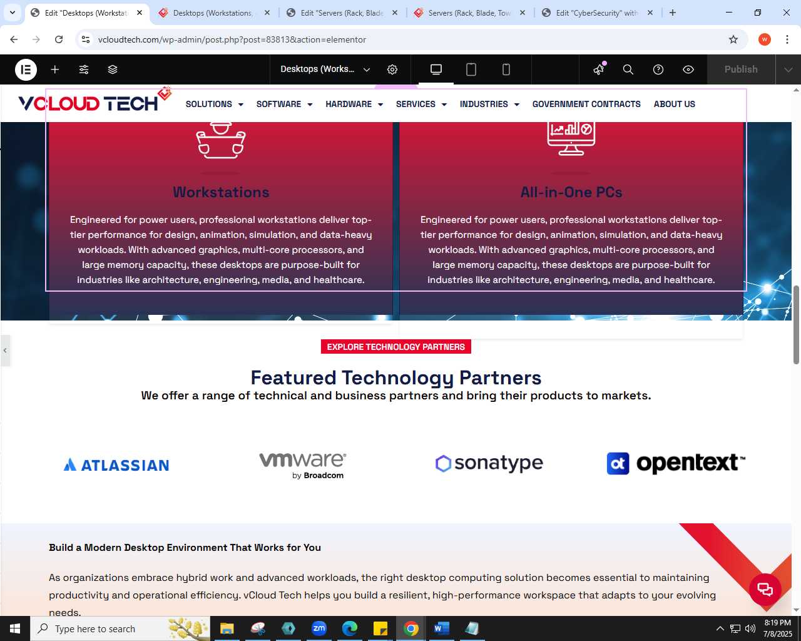
Task: Click the vCloud Tech logo
Action: [x=94, y=101]
